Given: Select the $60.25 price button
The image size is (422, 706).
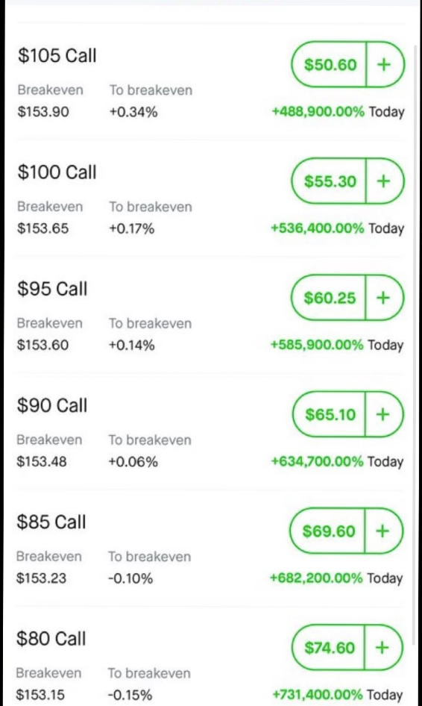Looking at the screenshot, I should [329, 298].
